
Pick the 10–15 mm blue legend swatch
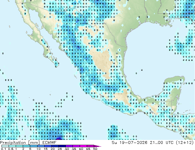click(41, 146)
